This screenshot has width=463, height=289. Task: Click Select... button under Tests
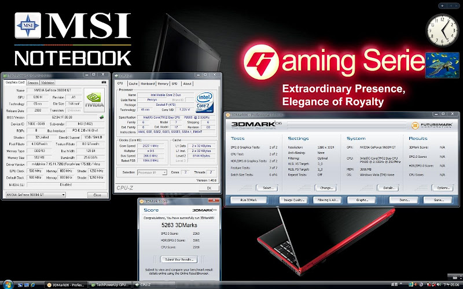tap(267, 188)
